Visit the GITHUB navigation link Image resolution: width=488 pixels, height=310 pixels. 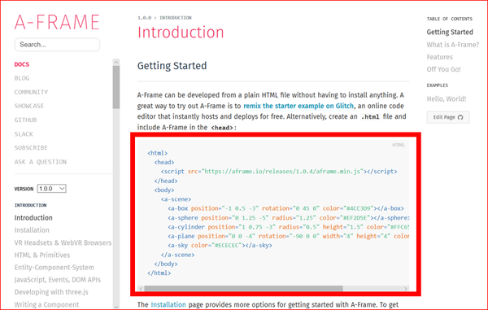(25, 120)
